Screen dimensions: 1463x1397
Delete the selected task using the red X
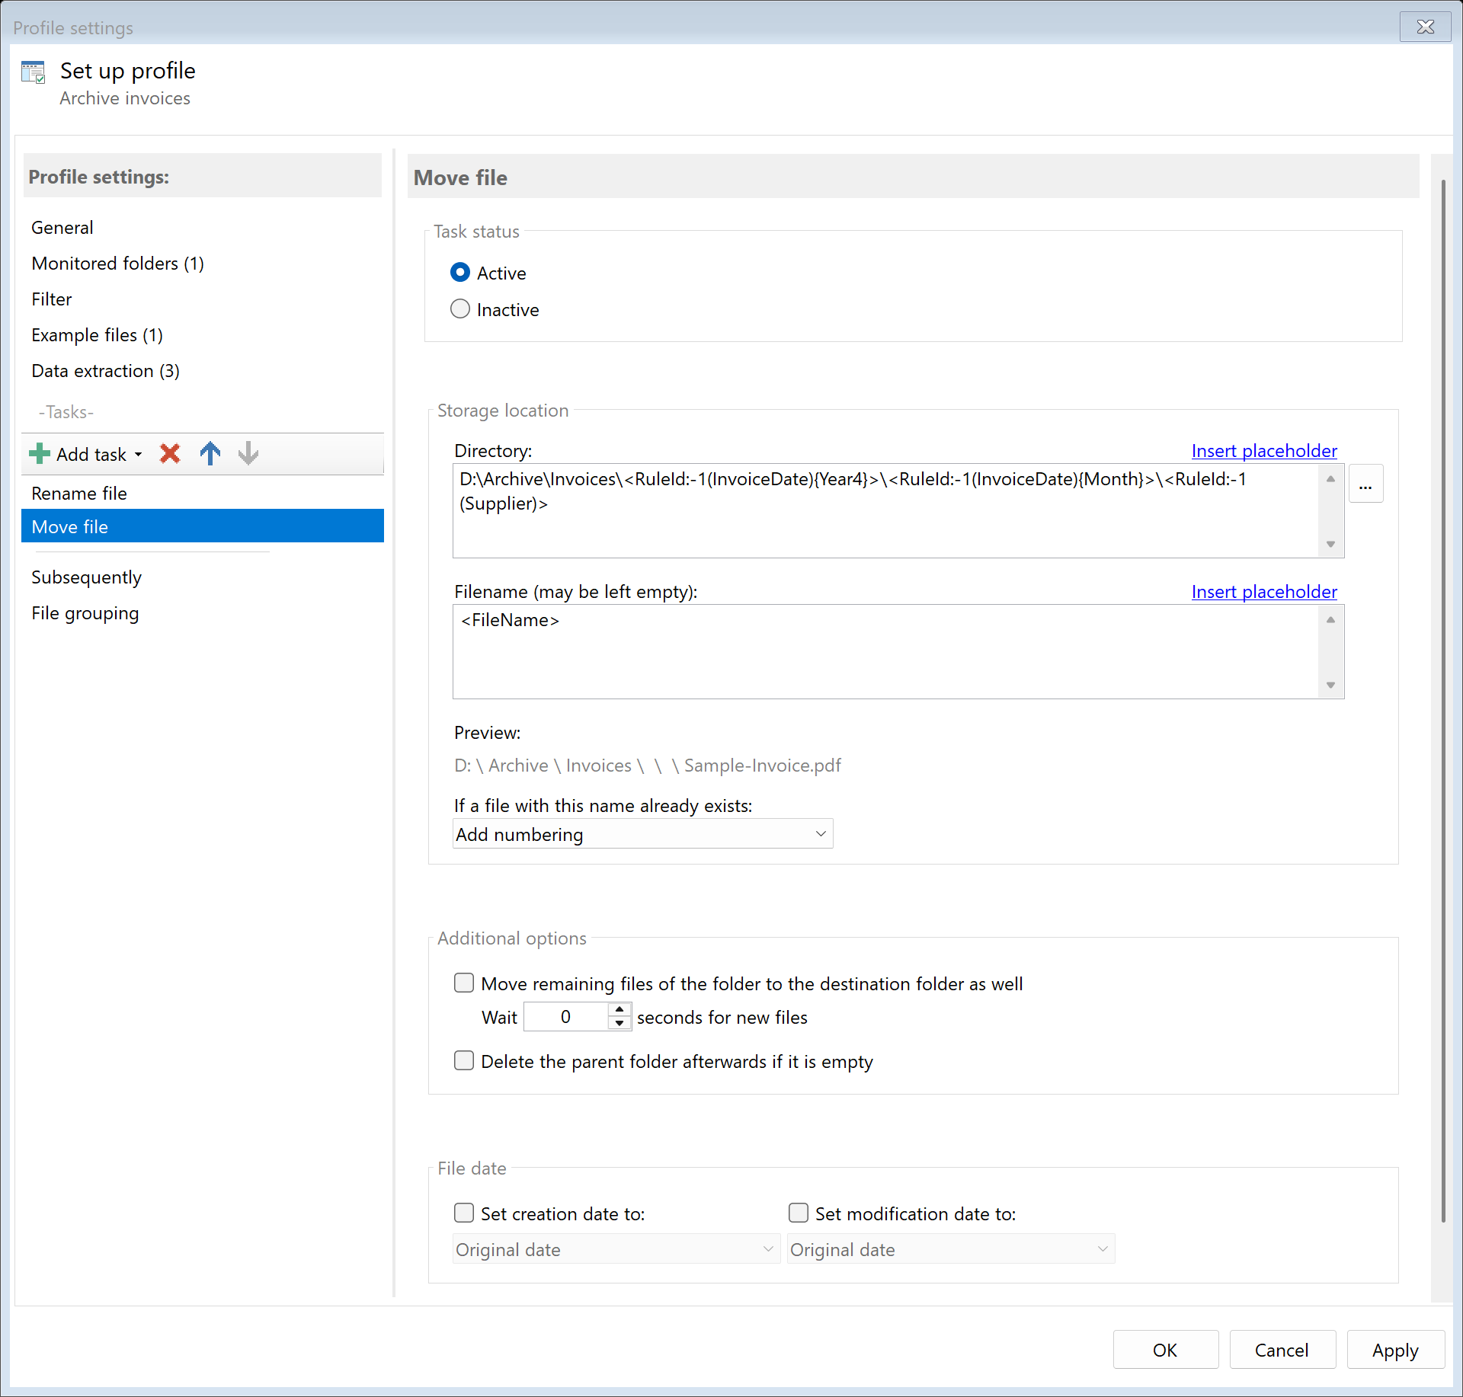pos(169,453)
